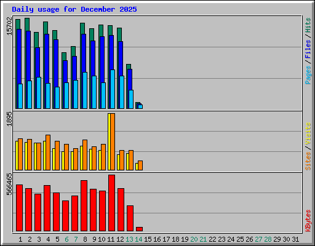
Task: Click the cyan pages bar for day 11
Action: (113, 89)
